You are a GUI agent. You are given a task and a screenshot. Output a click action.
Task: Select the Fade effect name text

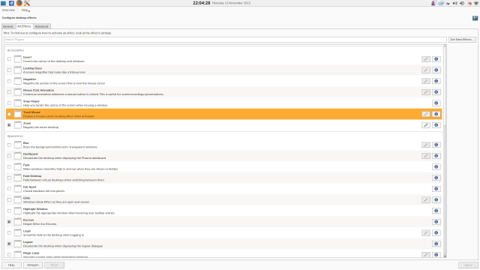(26, 165)
